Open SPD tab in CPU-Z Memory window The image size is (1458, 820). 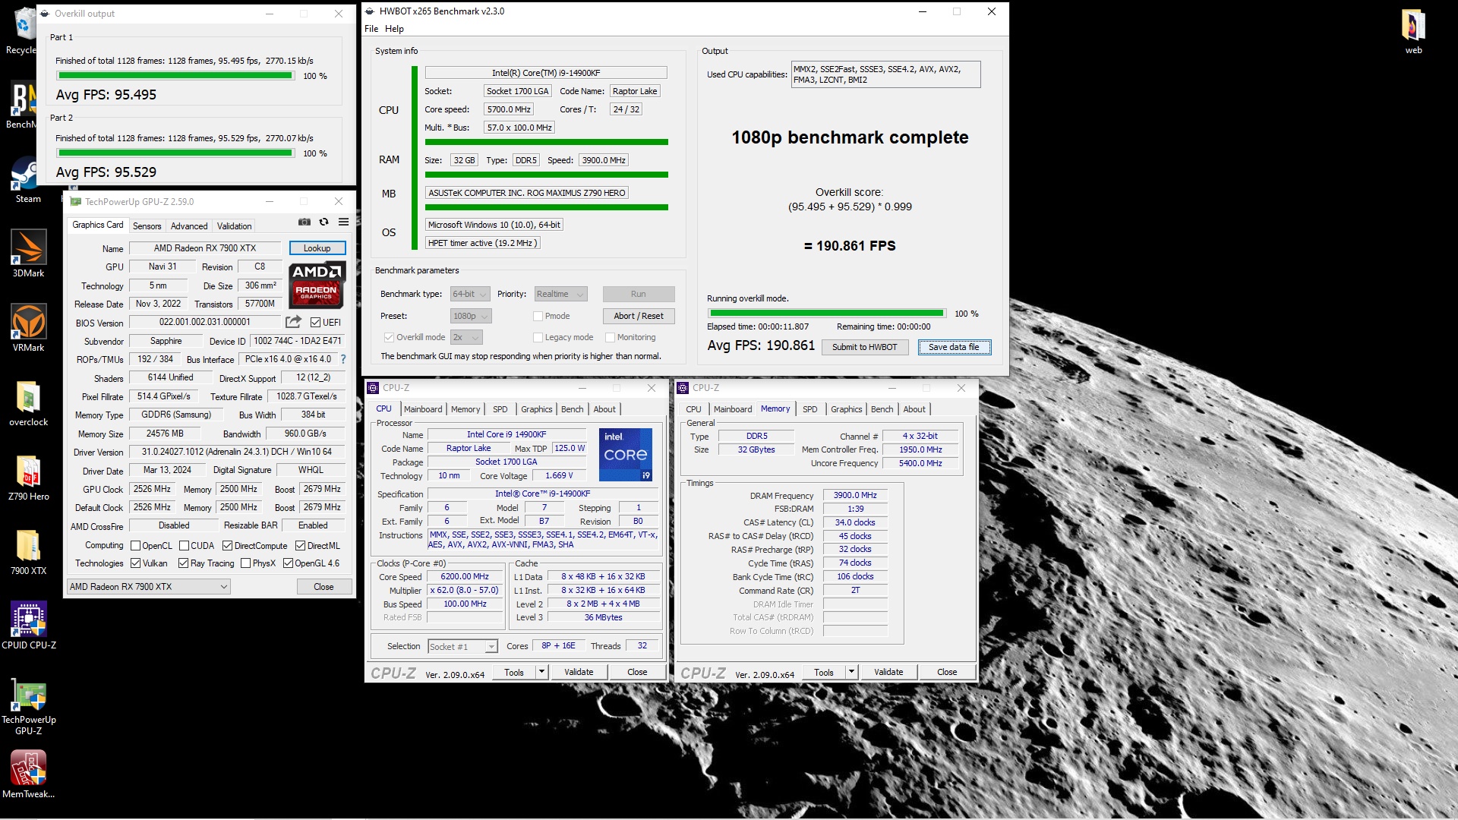[810, 409]
